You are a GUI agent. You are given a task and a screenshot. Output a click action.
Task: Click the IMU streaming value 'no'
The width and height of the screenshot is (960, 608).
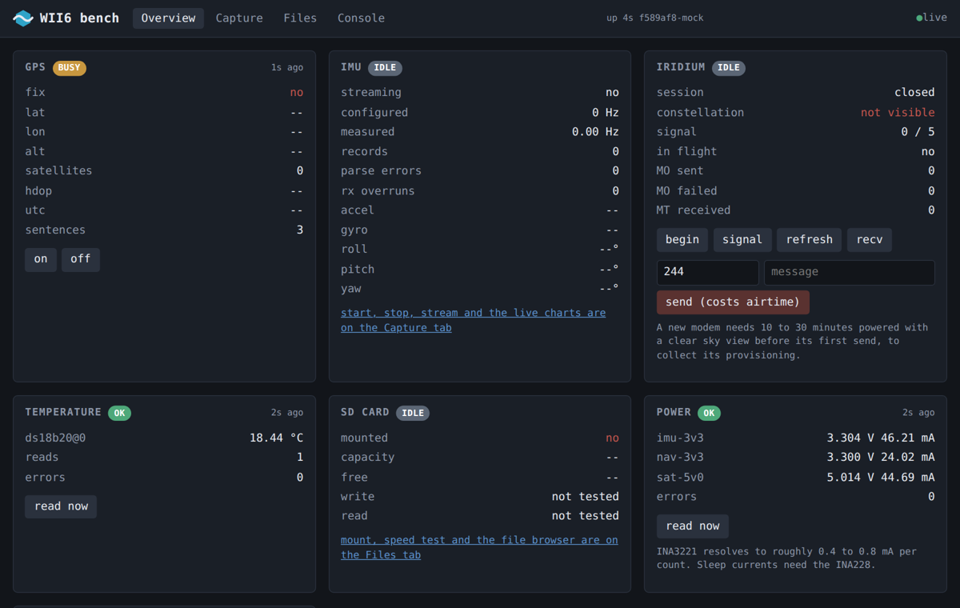tap(612, 93)
